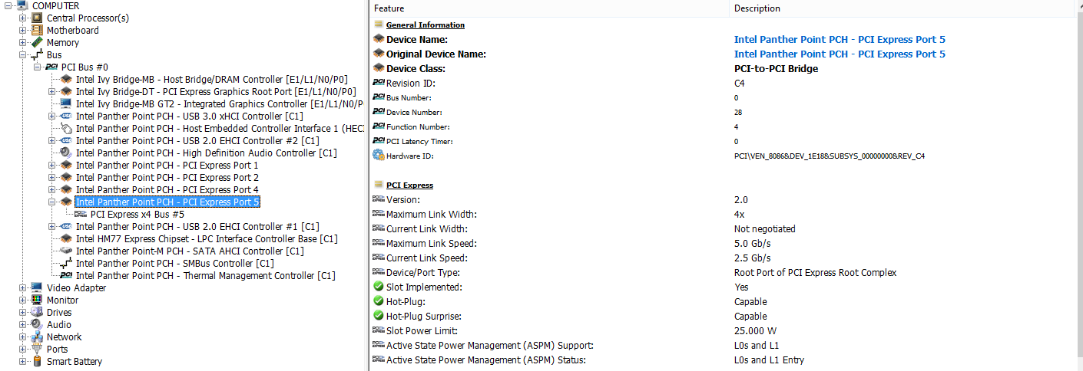Select PCI Express Port 1 tree item
1083x371 pixels.
[x=167, y=165]
